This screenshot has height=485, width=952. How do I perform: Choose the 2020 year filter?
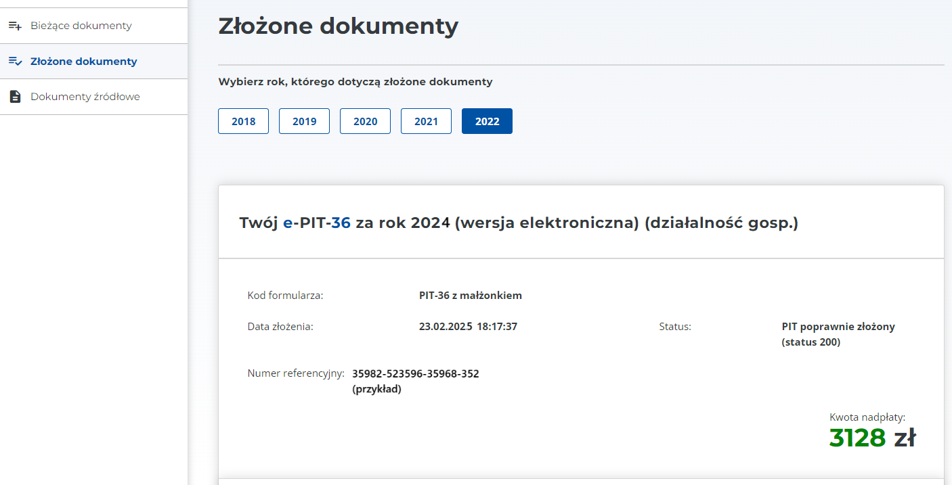click(365, 120)
